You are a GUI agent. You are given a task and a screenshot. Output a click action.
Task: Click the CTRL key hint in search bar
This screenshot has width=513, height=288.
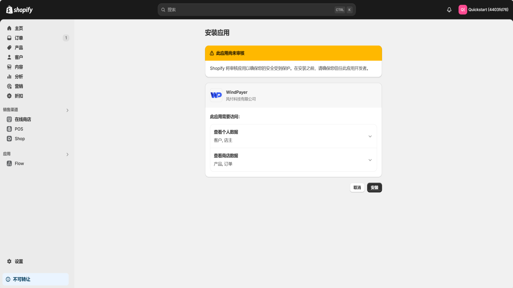coord(340,10)
